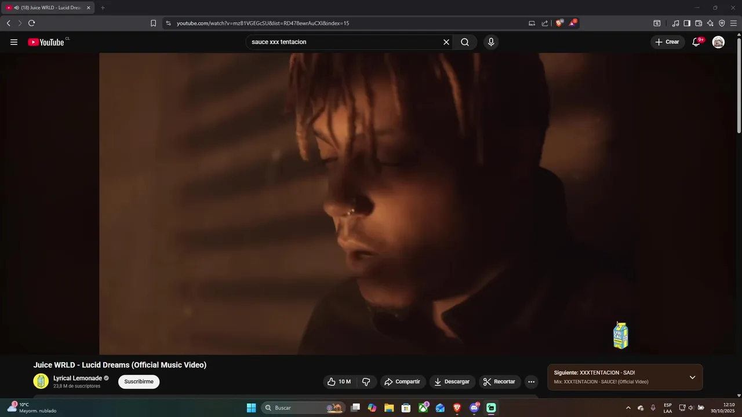The height and width of the screenshot is (417, 742).
Task: Switch ESP LAA keyboard language
Action: [668, 408]
